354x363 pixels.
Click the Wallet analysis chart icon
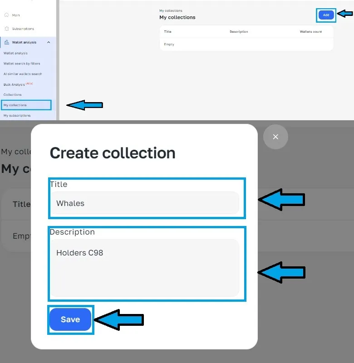pyautogui.click(x=7, y=42)
